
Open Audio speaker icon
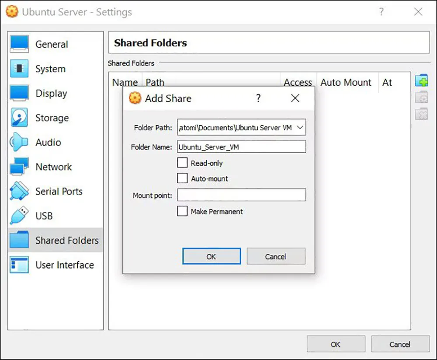pos(19,142)
